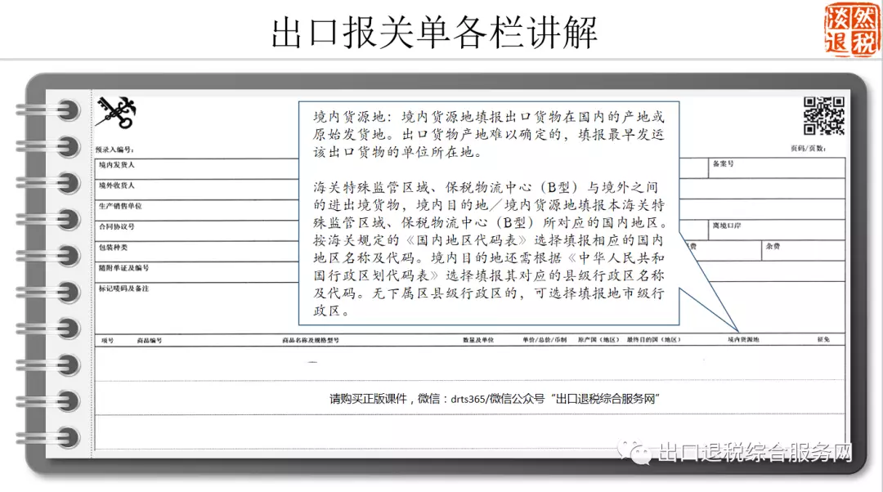Click the blue annotation text box about 境内货源地

(x=491, y=212)
